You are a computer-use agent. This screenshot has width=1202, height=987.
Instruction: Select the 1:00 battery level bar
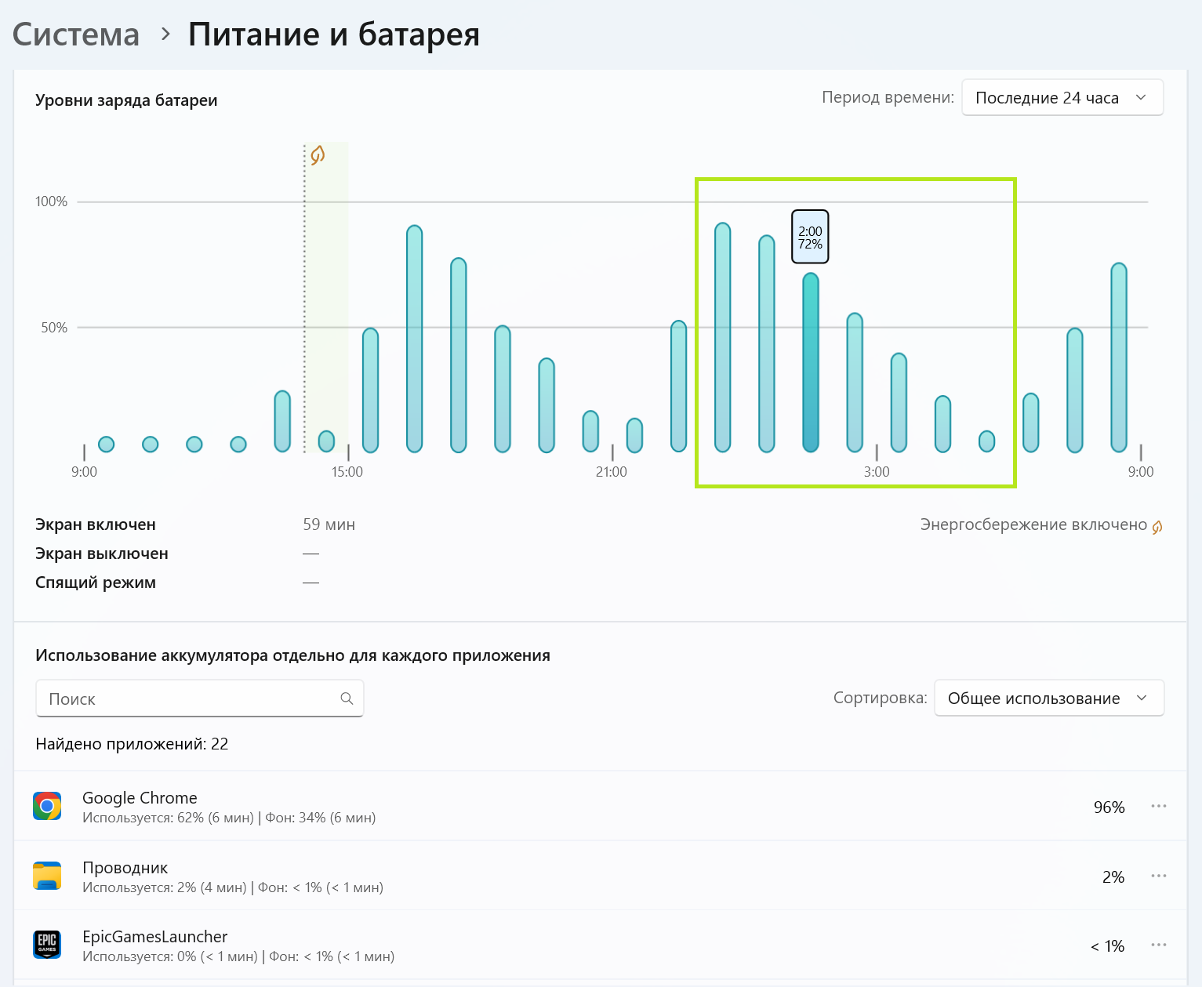point(767,344)
